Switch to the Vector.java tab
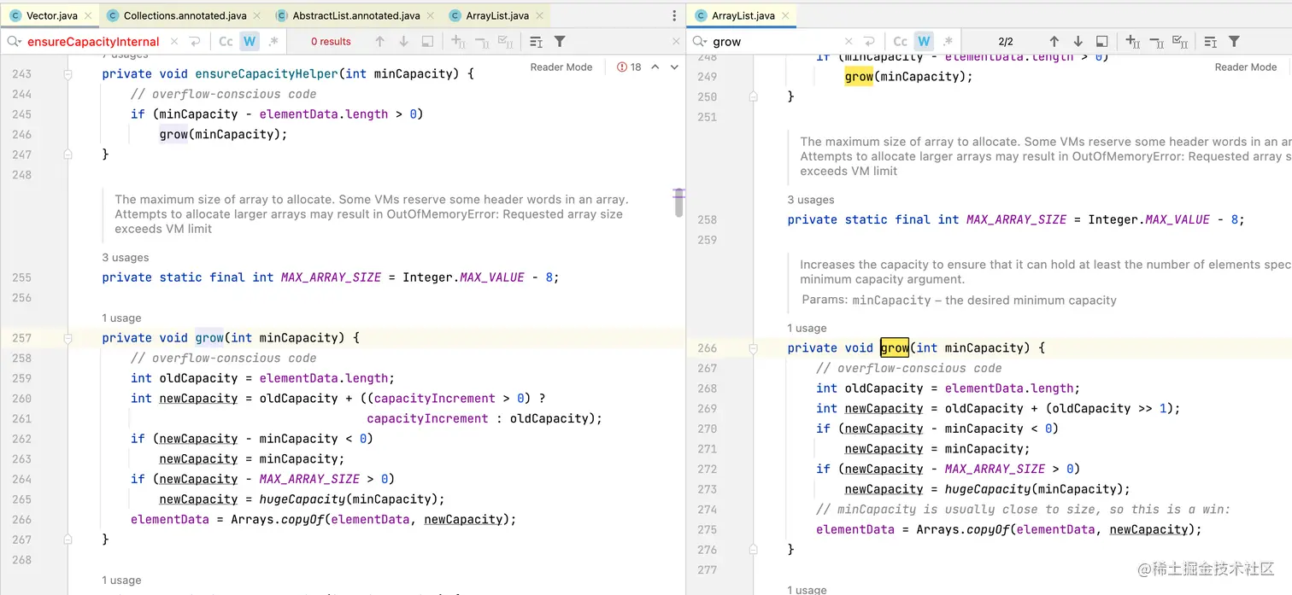 pyautogui.click(x=51, y=15)
